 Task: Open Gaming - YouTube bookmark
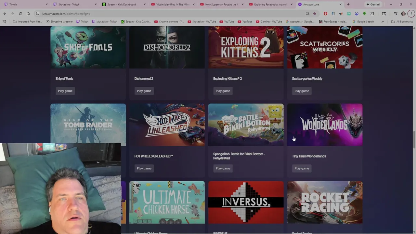[268, 21]
